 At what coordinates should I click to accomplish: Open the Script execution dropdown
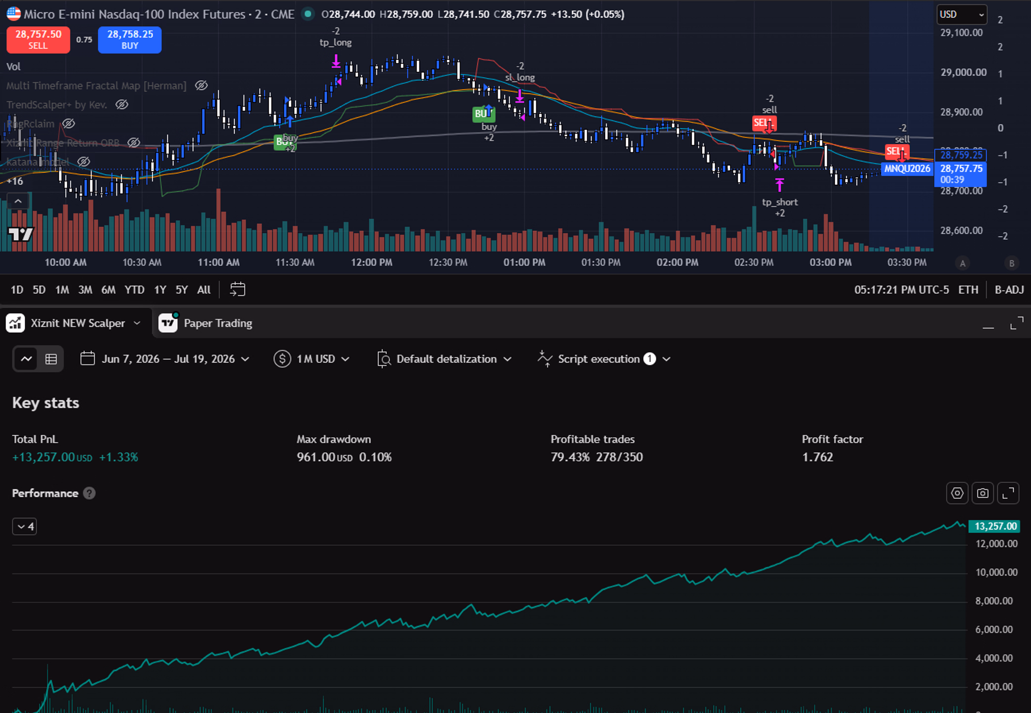[x=604, y=359]
